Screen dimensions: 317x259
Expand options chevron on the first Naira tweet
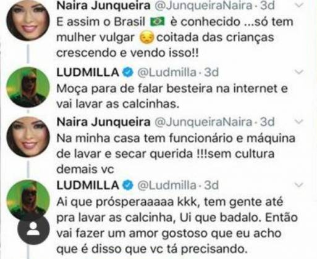tap(298, 6)
